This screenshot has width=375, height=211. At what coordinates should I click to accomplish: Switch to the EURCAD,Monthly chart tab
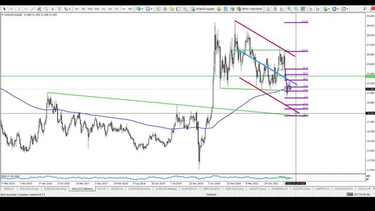[55, 189]
